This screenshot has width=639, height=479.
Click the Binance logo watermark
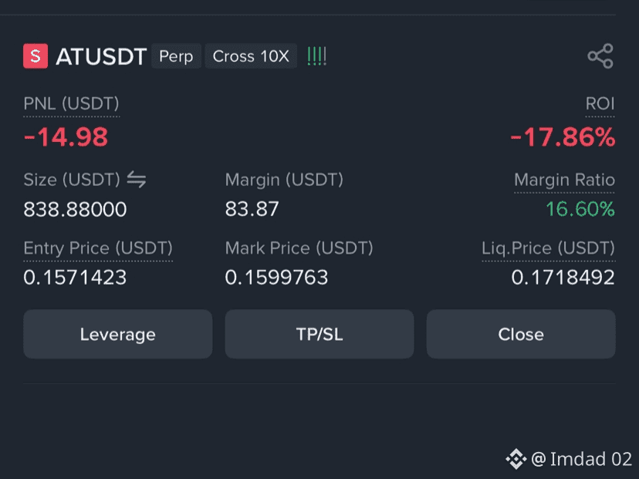tap(516, 459)
